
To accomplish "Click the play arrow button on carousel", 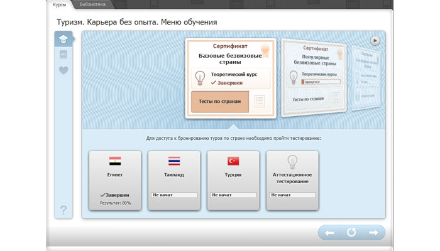I will (375, 41).
